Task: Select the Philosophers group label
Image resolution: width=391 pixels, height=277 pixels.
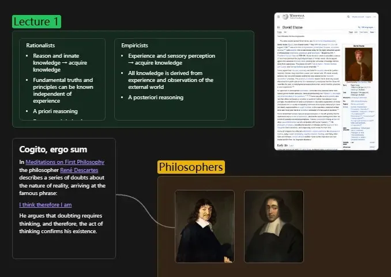Action: [191, 167]
